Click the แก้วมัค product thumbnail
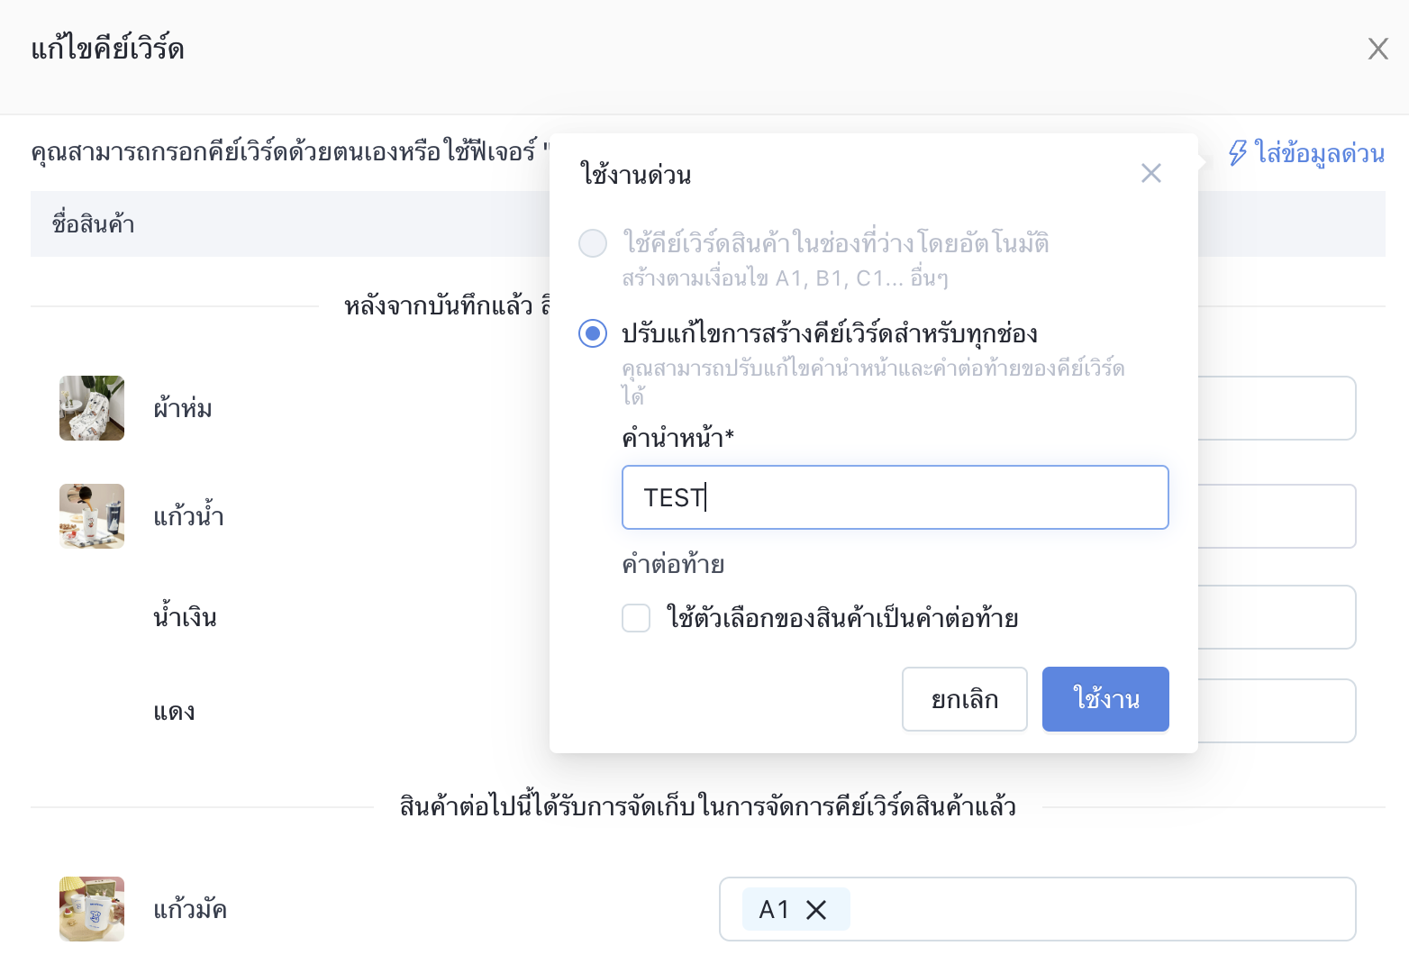1409x964 pixels. tap(92, 909)
